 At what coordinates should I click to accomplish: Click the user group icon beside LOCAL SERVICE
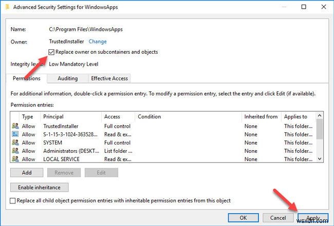pyautogui.click(x=15, y=159)
